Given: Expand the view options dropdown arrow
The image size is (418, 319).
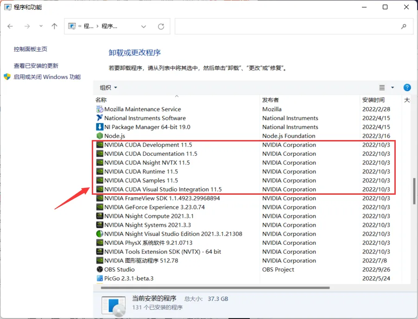Looking at the screenshot, I should pos(393,88).
